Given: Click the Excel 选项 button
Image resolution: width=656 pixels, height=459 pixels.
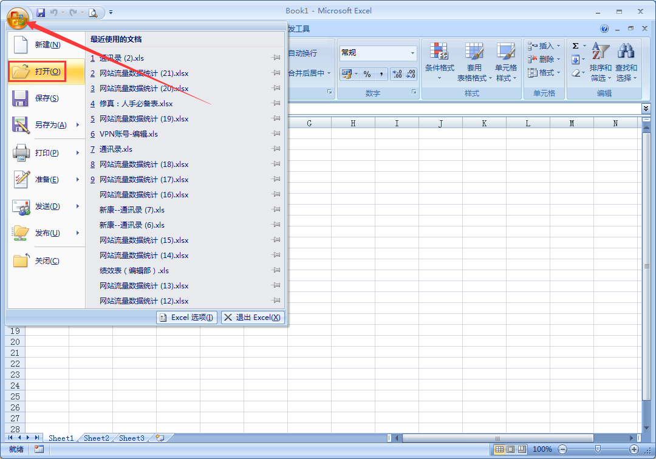Looking at the screenshot, I should click(x=186, y=317).
